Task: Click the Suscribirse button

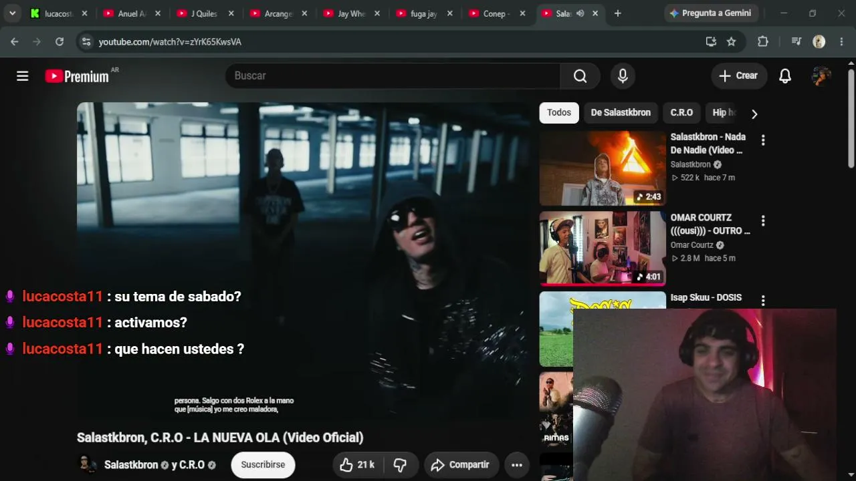Action: pos(263,465)
